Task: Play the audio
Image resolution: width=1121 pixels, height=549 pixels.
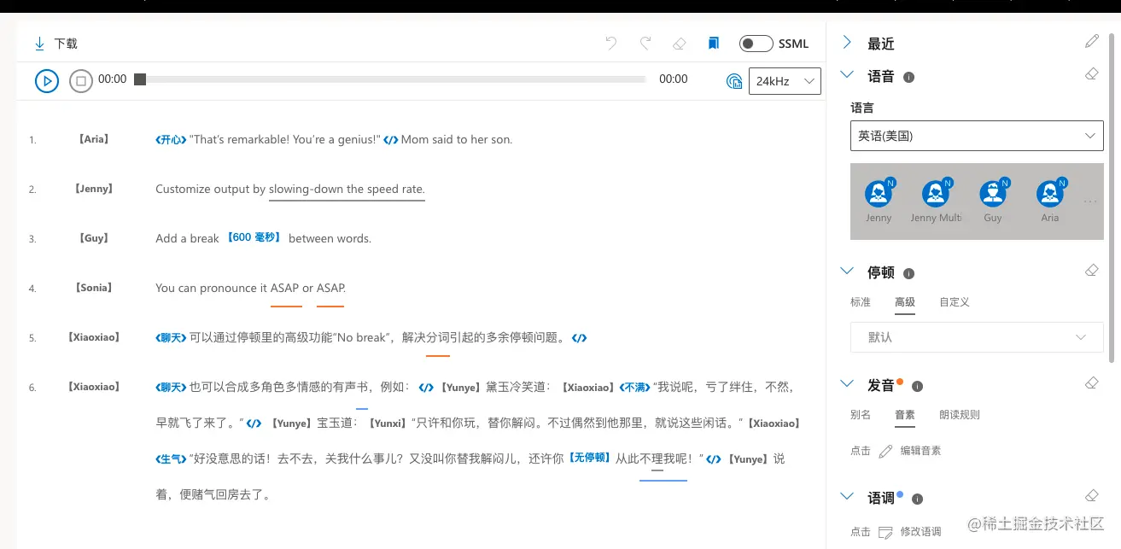Action: coord(46,81)
